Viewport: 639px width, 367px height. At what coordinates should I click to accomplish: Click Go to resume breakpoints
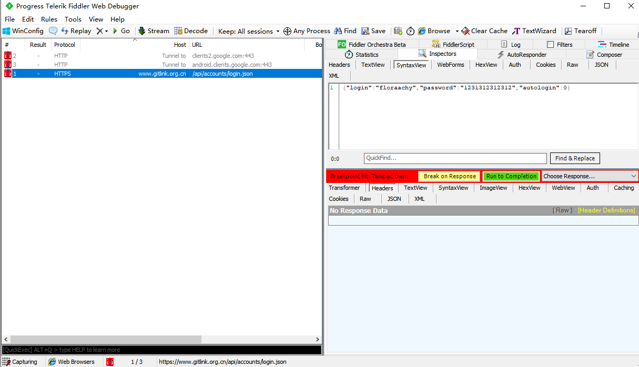(x=121, y=31)
